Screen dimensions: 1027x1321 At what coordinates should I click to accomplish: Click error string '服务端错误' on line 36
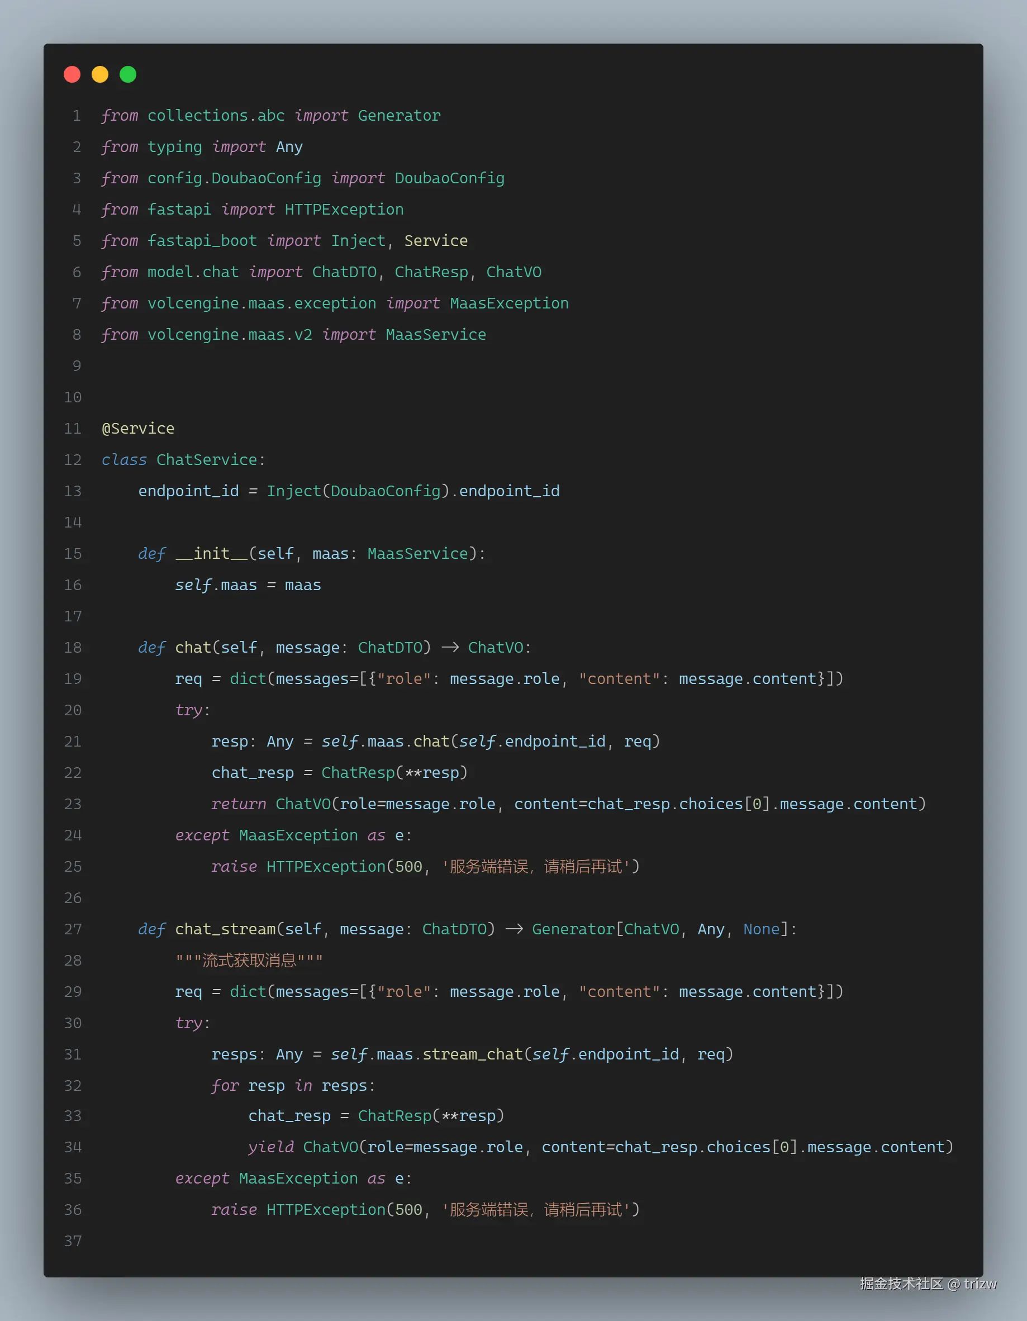pyautogui.click(x=489, y=1210)
